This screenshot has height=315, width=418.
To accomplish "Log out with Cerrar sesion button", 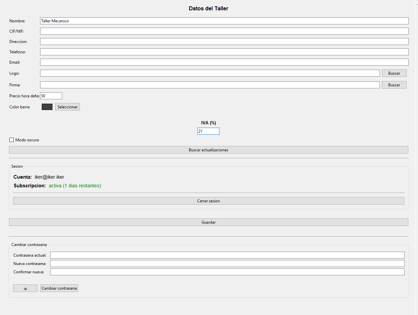I will click(208, 201).
